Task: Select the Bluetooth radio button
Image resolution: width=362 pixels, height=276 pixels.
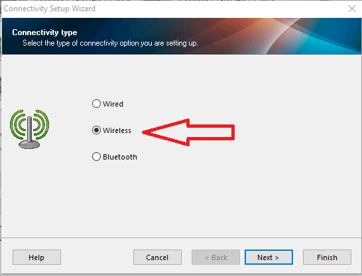Action: point(96,157)
